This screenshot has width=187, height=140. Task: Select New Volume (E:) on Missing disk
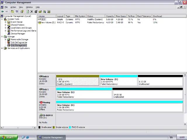[120, 106]
